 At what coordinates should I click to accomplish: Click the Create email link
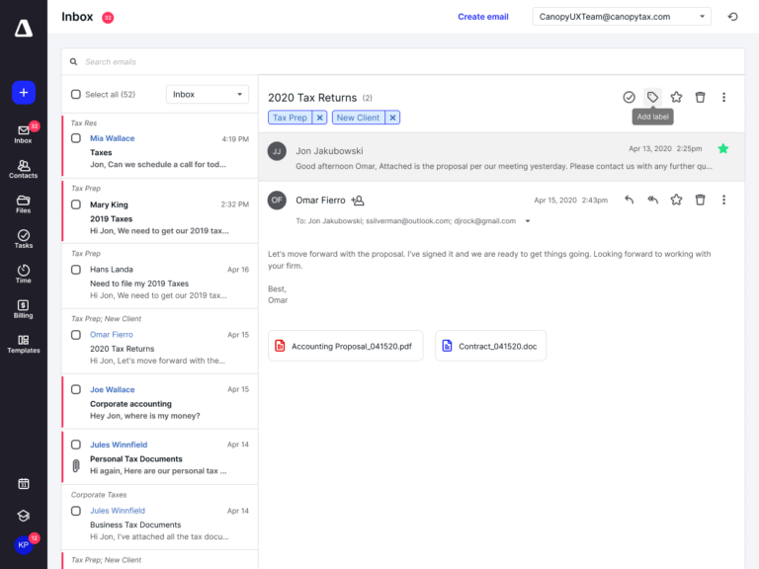point(483,17)
